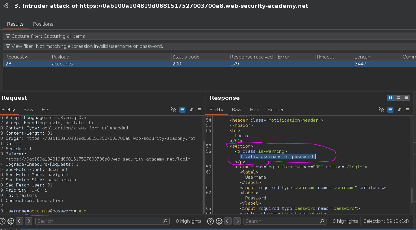The width and height of the screenshot is (416, 230).
Task: Toggle hidden characters eye icon in Response panel
Action: tap(381, 110)
